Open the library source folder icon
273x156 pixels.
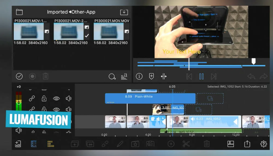(19, 12)
